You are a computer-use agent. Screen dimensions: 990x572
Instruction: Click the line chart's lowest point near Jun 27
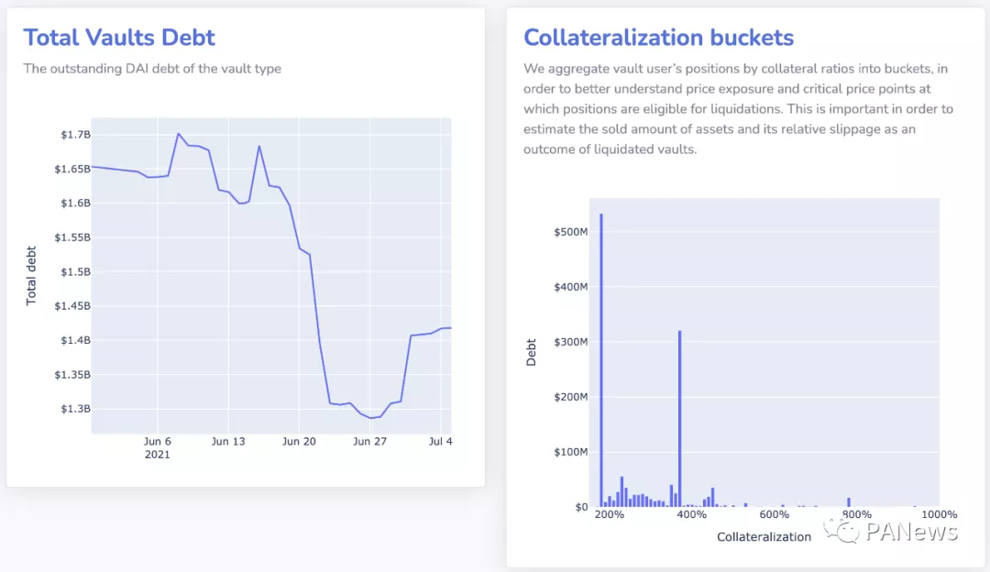click(x=372, y=418)
